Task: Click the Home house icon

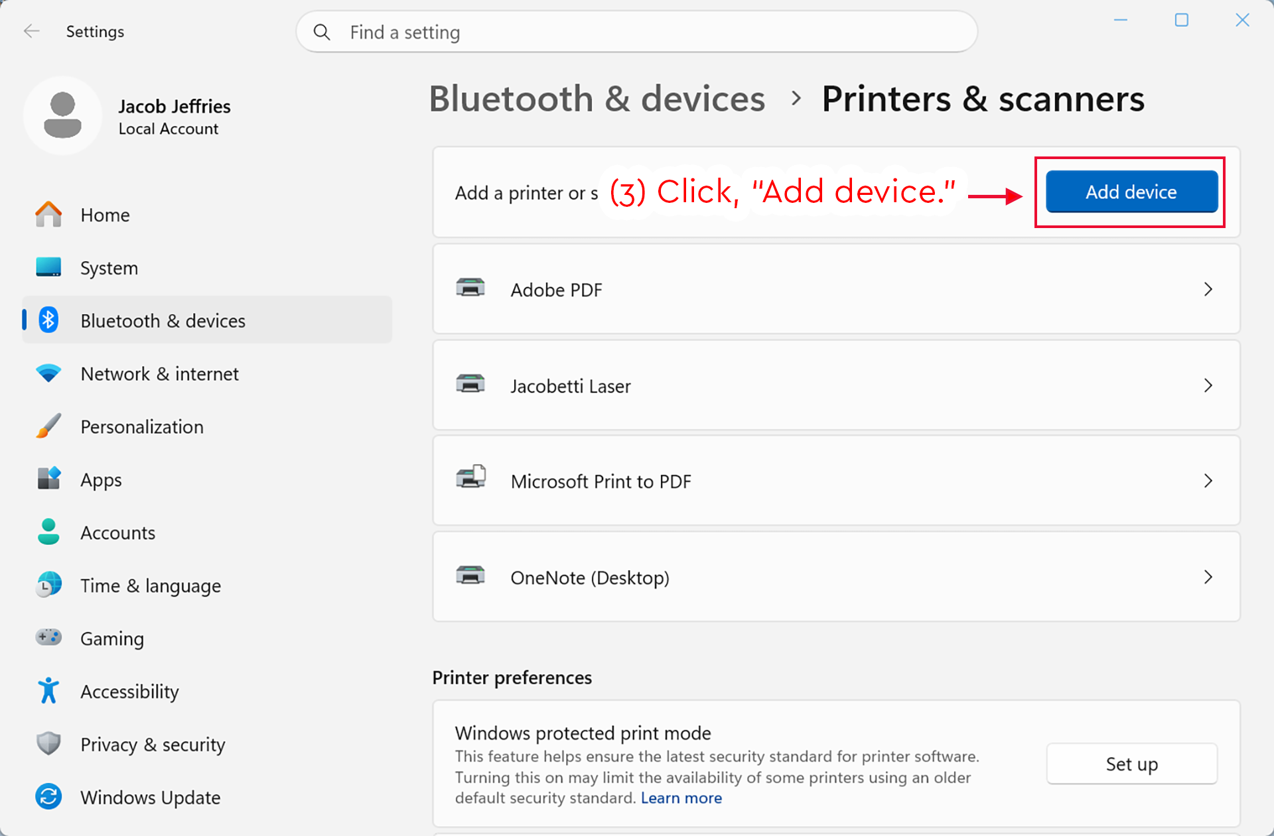Action: (48, 215)
